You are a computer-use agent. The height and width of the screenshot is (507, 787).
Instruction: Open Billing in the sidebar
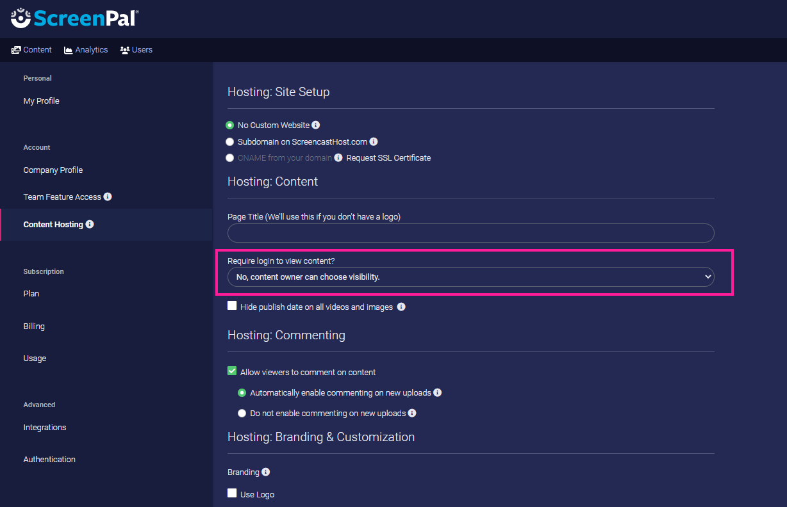point(34,326)
